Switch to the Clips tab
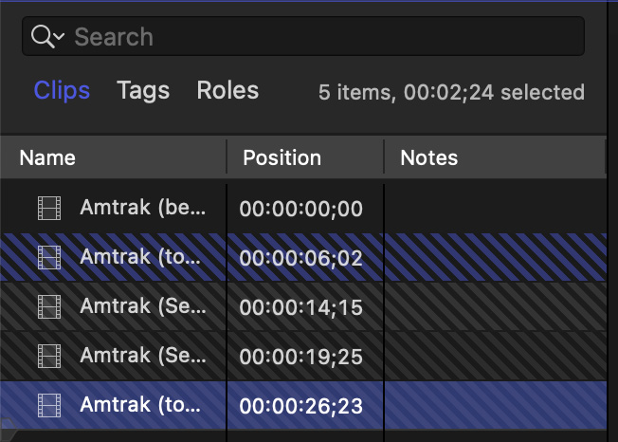 [x=62, y=91]
